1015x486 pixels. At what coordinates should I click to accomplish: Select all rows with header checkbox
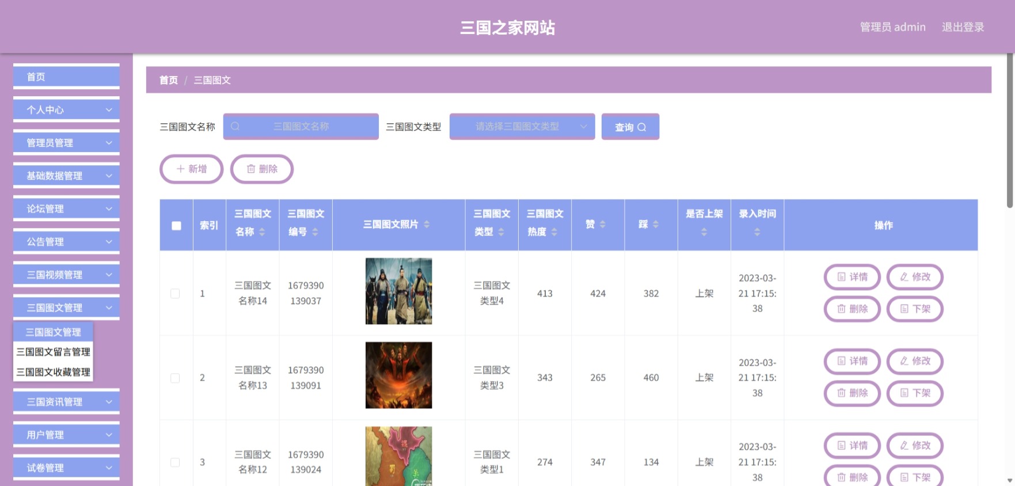tap(176, 226)
